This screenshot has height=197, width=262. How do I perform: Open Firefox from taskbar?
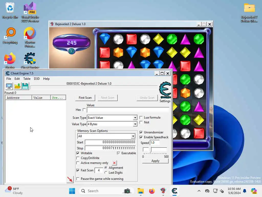point(152,191)
